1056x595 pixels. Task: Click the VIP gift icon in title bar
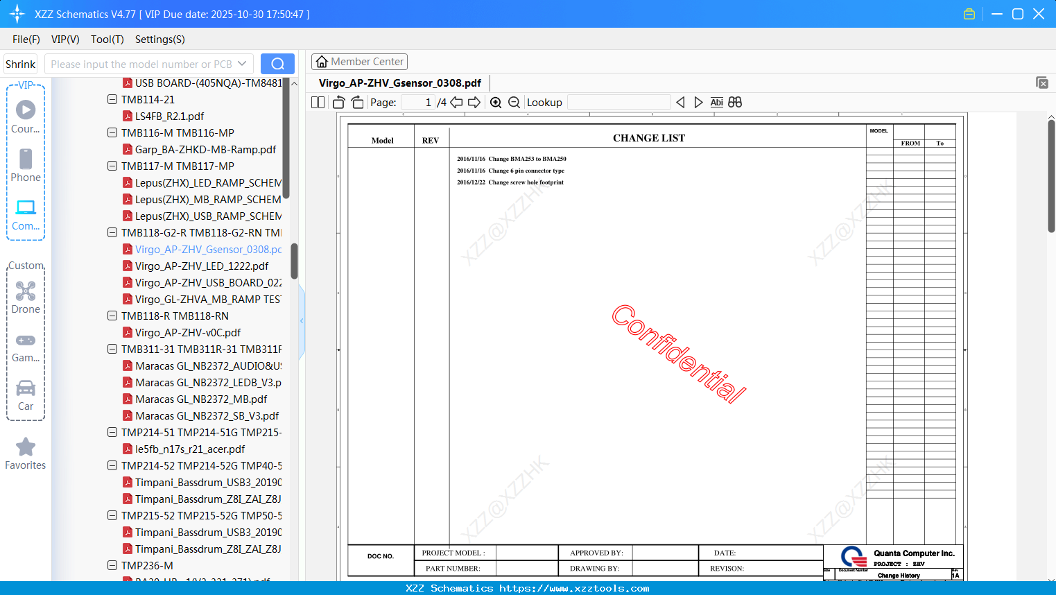(x=969, y=14)
